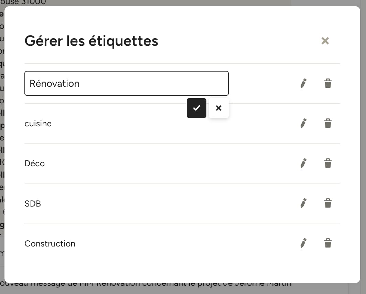366x294 pixels.
Task: Select the Construction label text
Action: pos(50,243)
